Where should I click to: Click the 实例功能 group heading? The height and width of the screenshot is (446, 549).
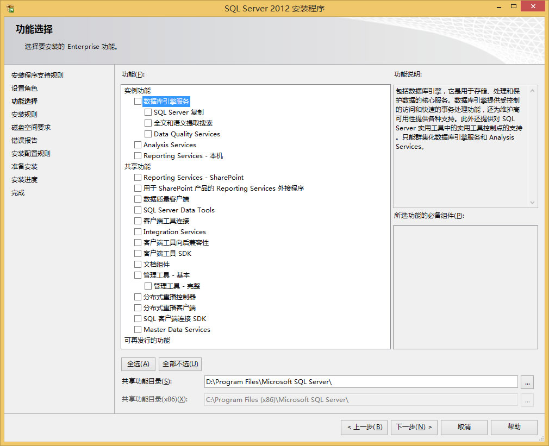pyautogui.click(x=137, y=91)
